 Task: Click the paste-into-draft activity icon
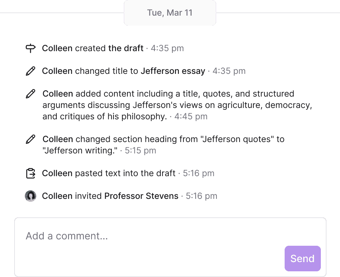pyautogui.click(x=31, y=173)
